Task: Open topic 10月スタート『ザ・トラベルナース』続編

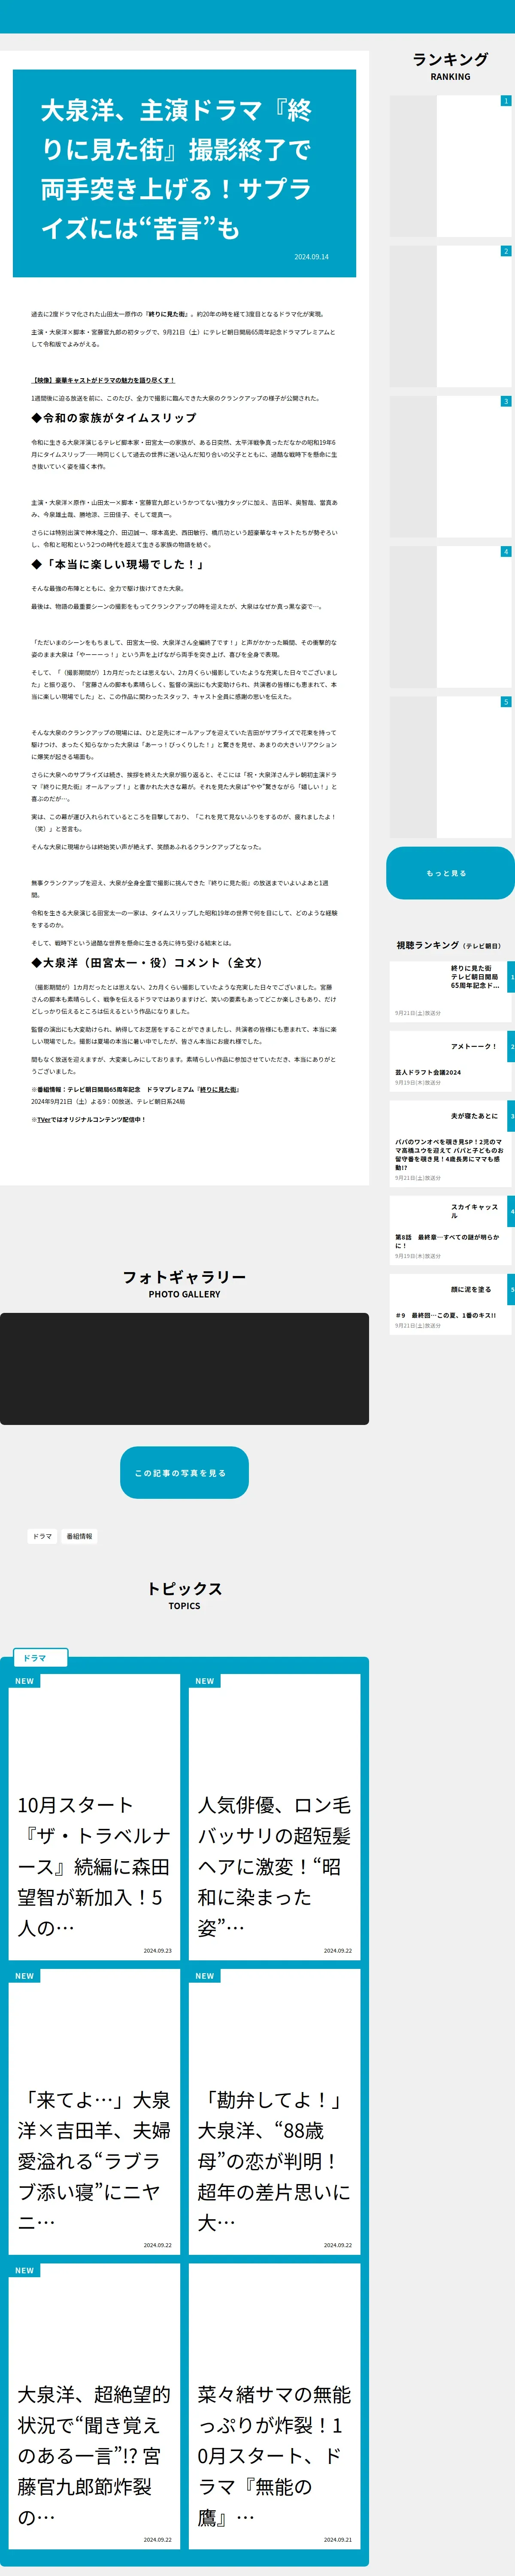Action: tap(94, 1817)
